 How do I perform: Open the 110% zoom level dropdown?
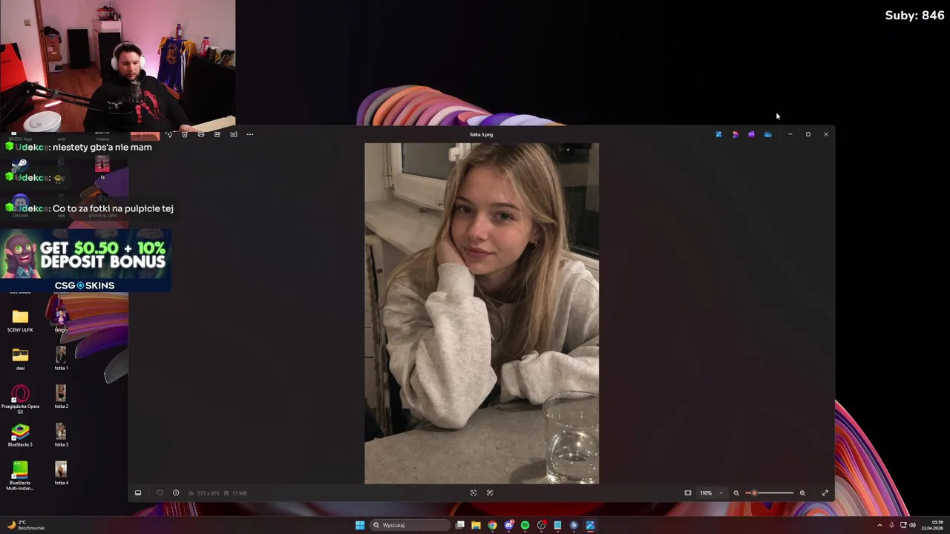tap(712, 492)
